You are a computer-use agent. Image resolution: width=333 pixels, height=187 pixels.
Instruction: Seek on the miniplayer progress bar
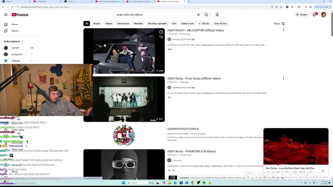click(x=296, y=164)
